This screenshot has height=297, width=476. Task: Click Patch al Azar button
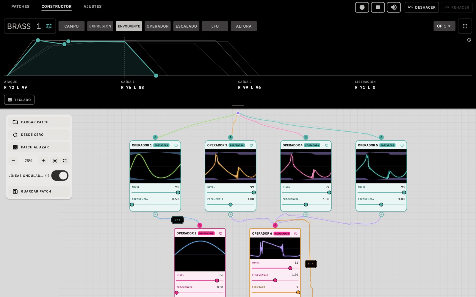[x=39, y=147]
